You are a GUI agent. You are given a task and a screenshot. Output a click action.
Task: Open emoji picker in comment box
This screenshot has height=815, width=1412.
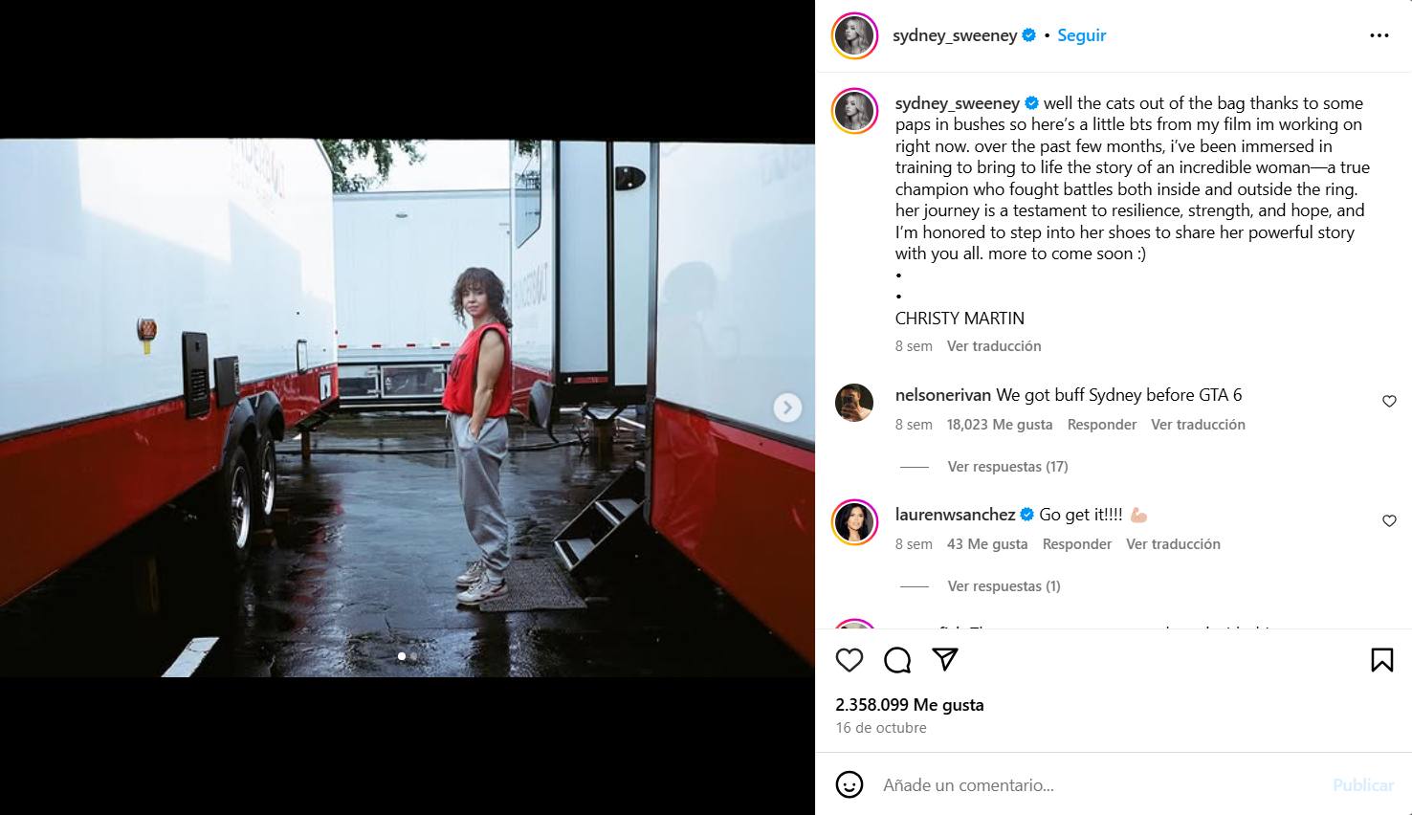pos(849,784)
